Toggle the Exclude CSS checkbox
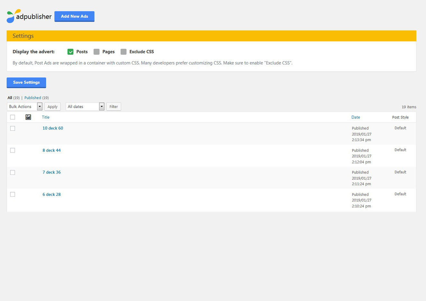 click(123, 52)
